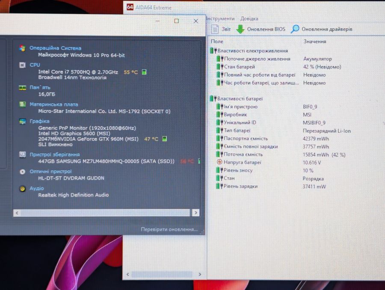Click the AIDA64 Extreme title bar logo
Image resolution: width=385 pixels, height=290 pixels.
130,7
